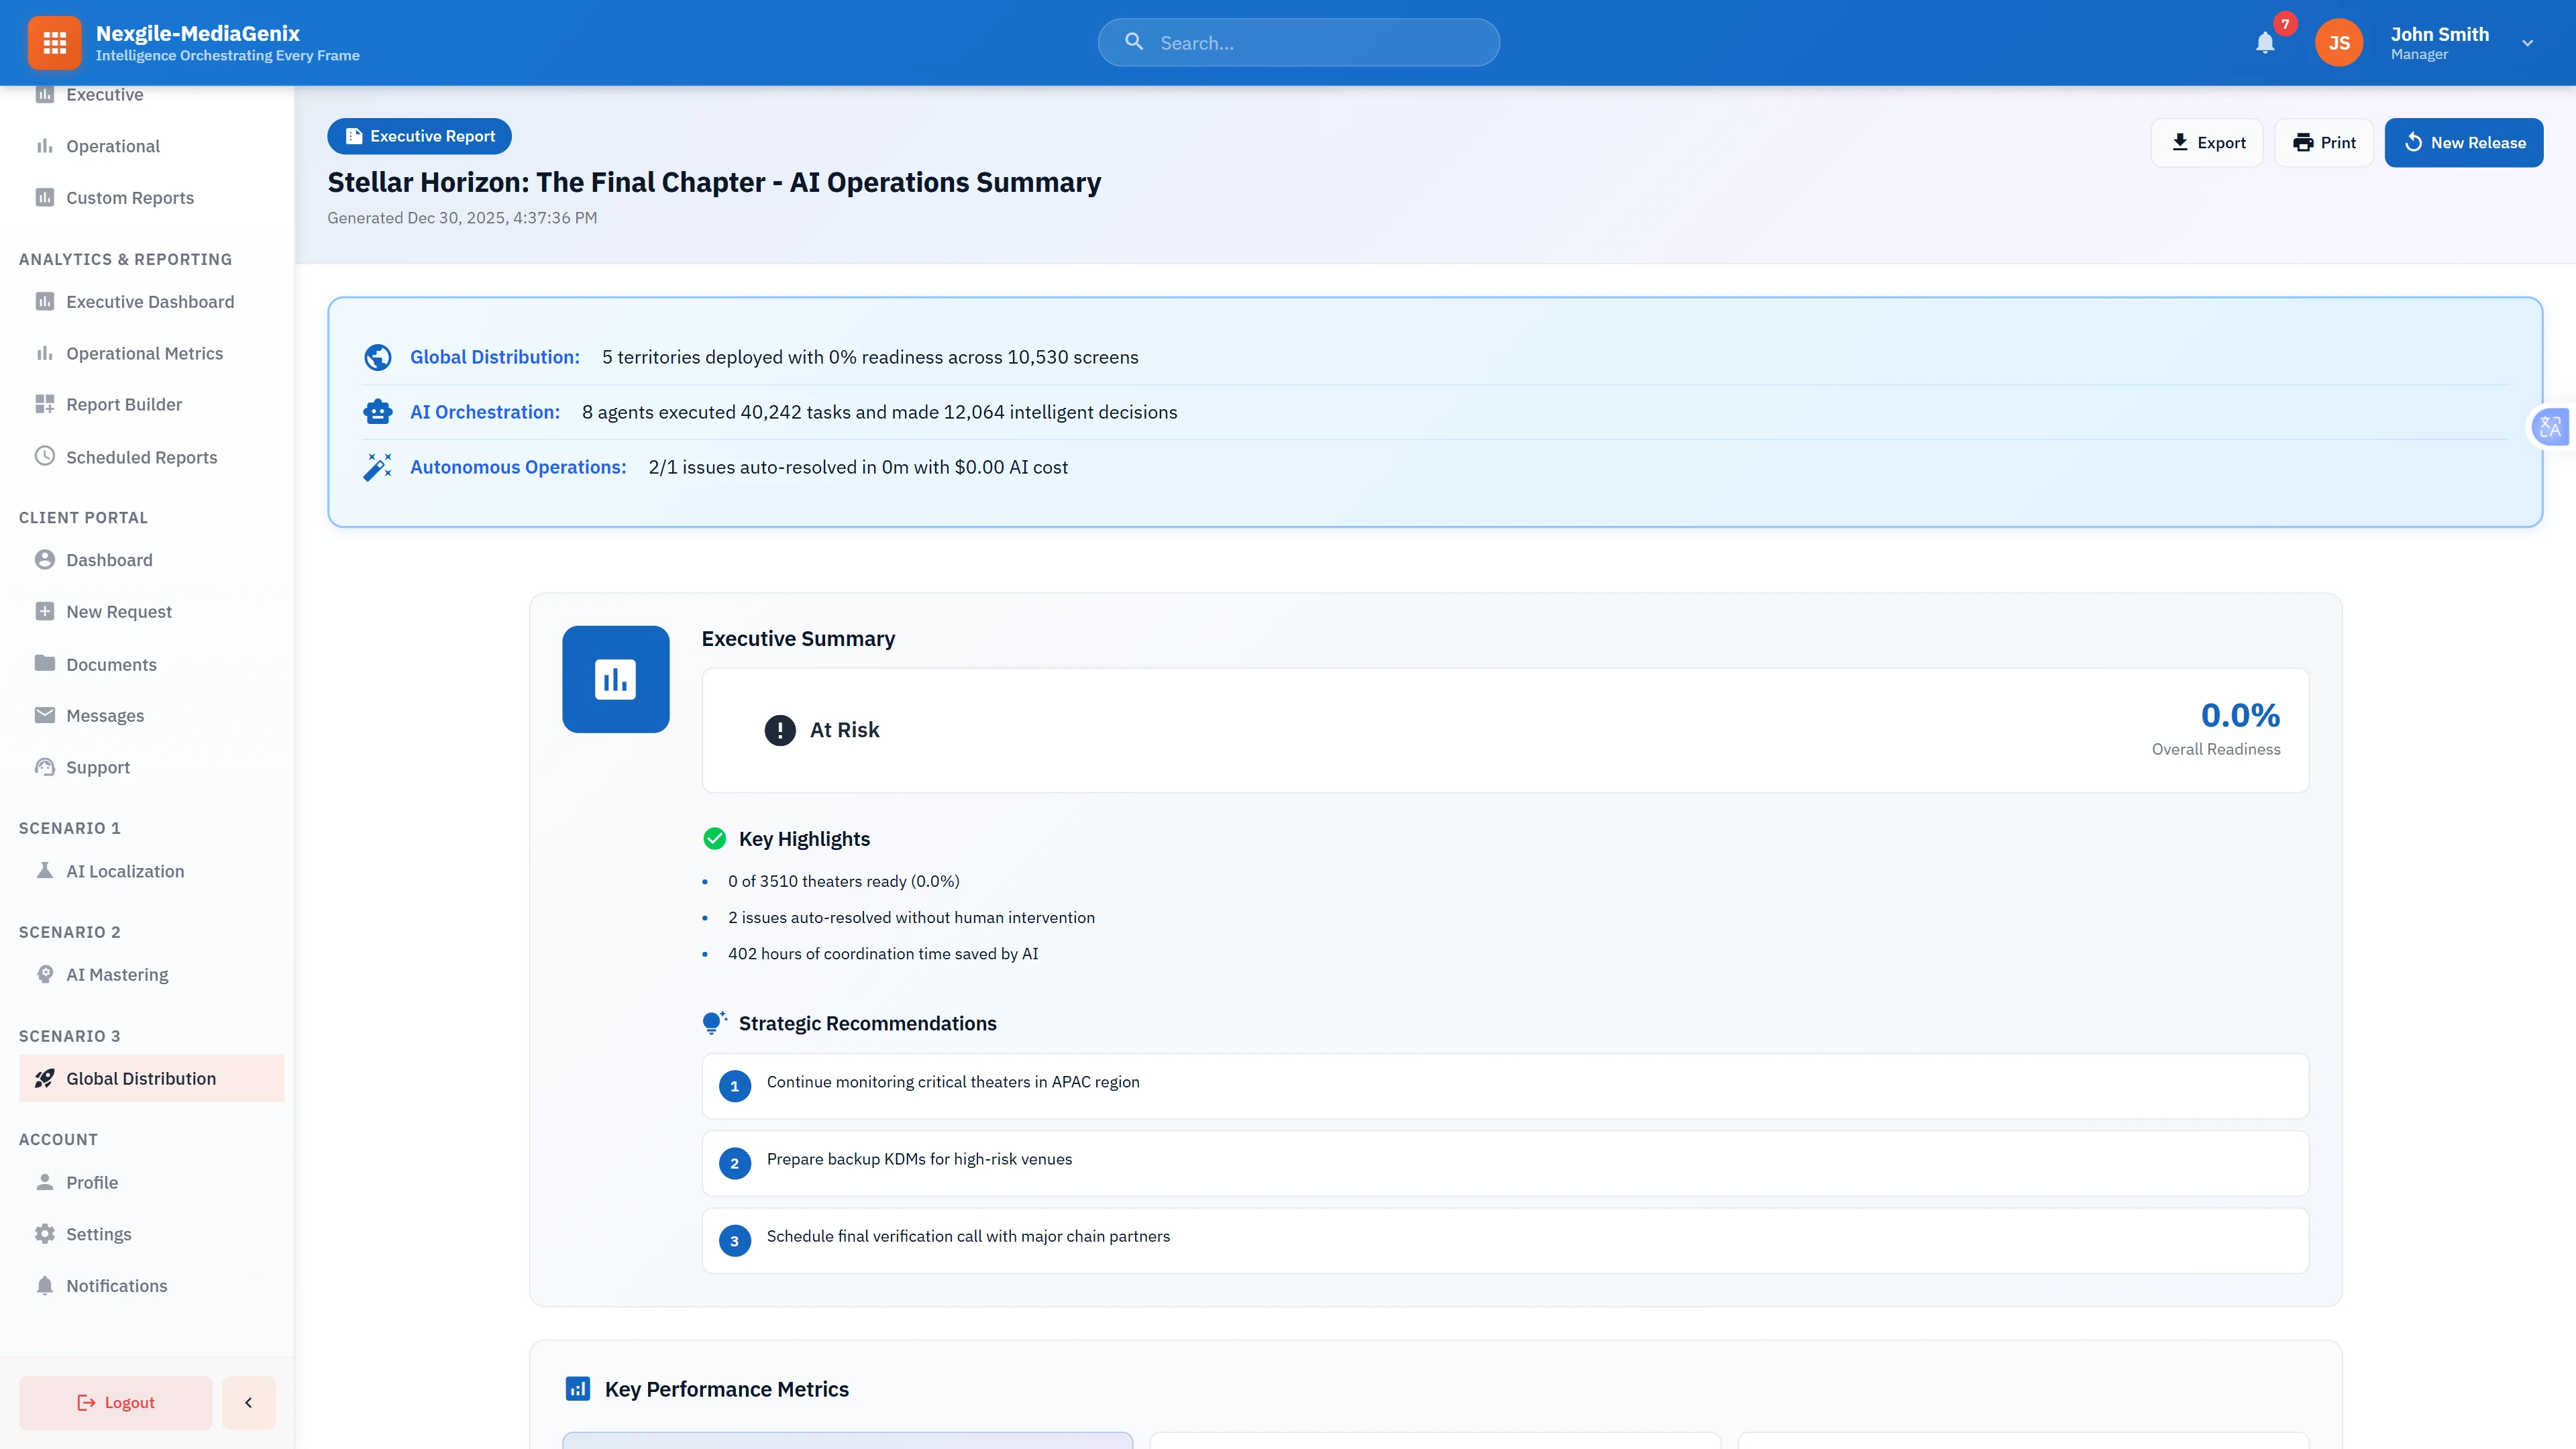Image resolution: width=2576 pixels, height=1449 pixels.
Task: Click the Export button
Action: click(2207, 142)
